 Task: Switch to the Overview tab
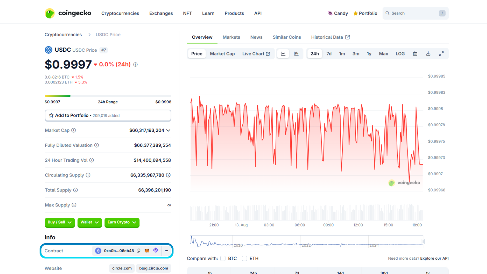point(202,37)
